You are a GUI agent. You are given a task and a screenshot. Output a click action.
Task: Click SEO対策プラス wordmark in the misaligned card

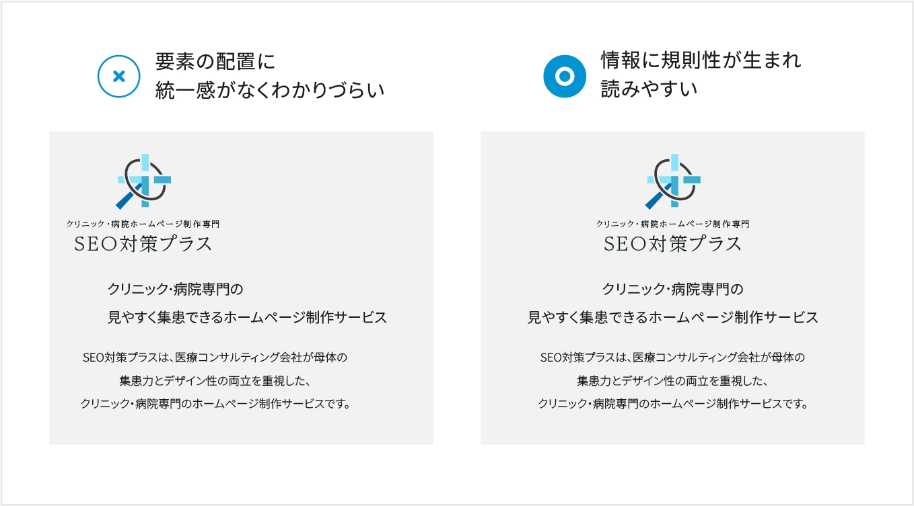[143, 244]
